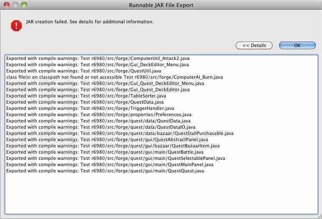
Task: Select the Preferences.java warning line
Action: pos(99,114)
